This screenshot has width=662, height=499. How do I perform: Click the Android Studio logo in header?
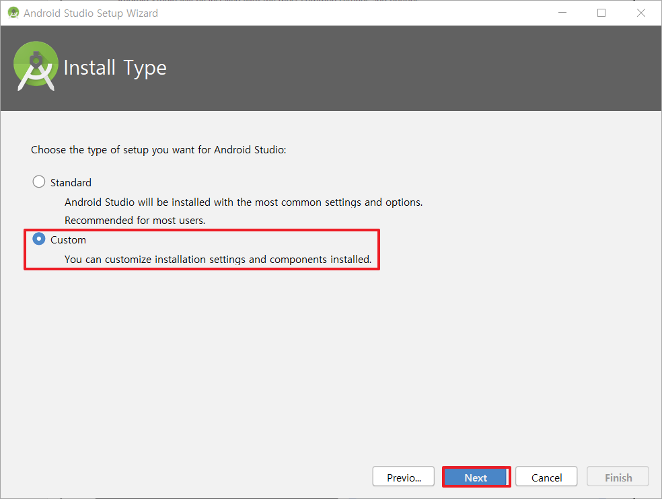point(36,66)
